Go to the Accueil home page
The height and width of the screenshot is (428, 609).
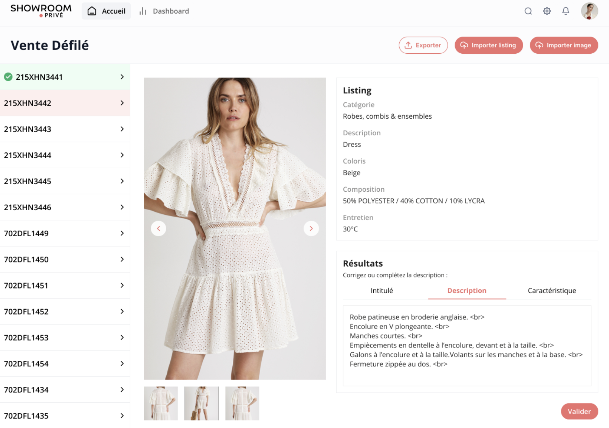click(106, 11)
